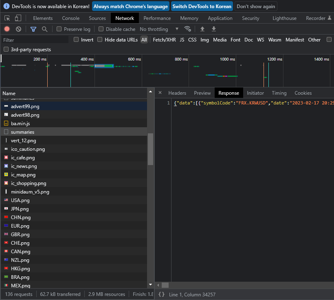The height and width of the screenshot is (300, 334).
Task: Open the Application tab
Action: point(220,18)
